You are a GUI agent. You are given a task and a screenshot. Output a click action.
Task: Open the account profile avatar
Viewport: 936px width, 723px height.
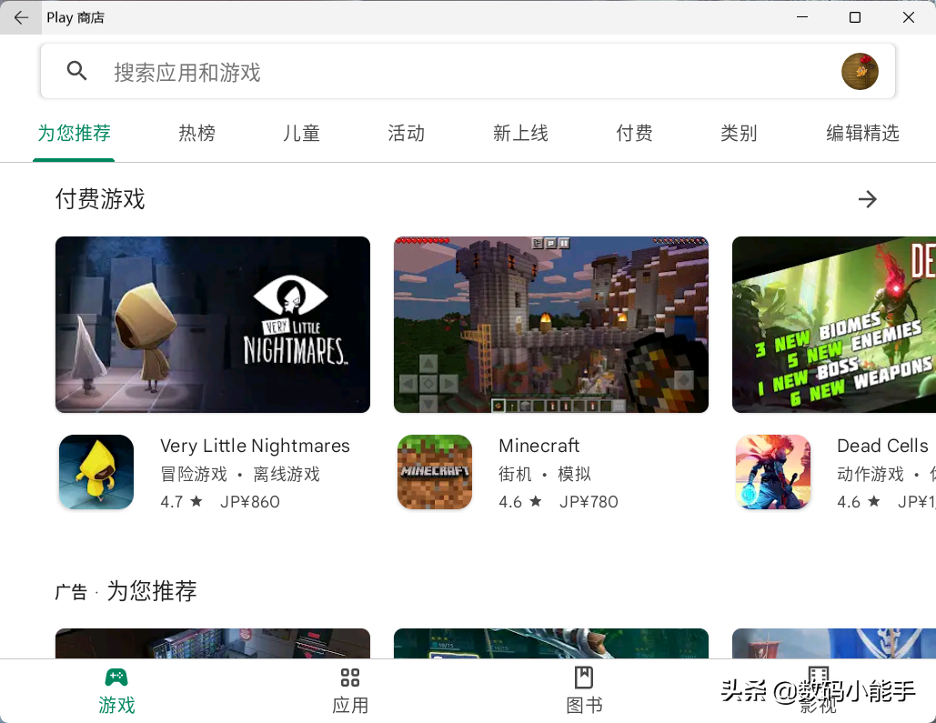point(860,71)
